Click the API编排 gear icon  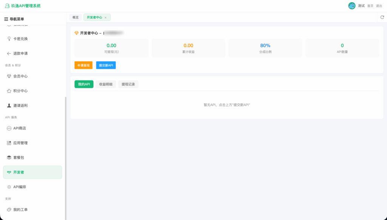pyautogui.click(x=9, y=187)
